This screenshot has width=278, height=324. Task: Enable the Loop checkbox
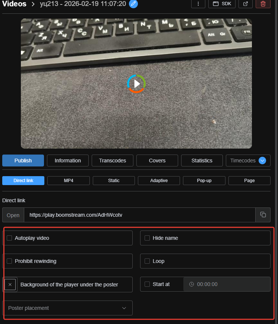(147, 261)
